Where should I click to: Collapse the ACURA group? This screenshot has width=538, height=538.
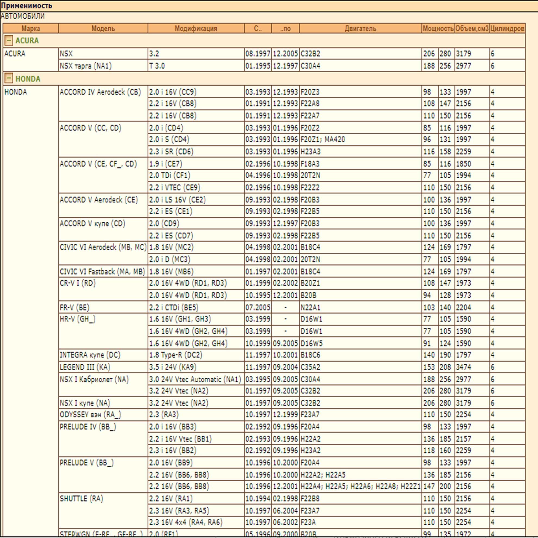point(9,40)
